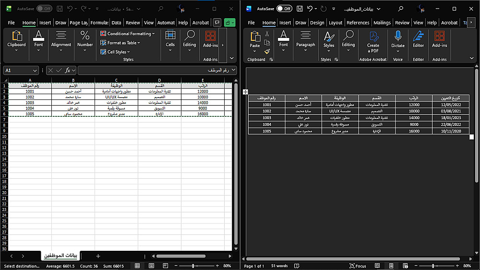This screenshot has height=270, width=480.
Task: Toggle AutoSave switch in Excel
Action: (44, 9)
